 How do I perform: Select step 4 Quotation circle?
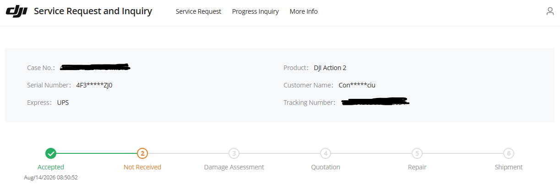[326, 153]
